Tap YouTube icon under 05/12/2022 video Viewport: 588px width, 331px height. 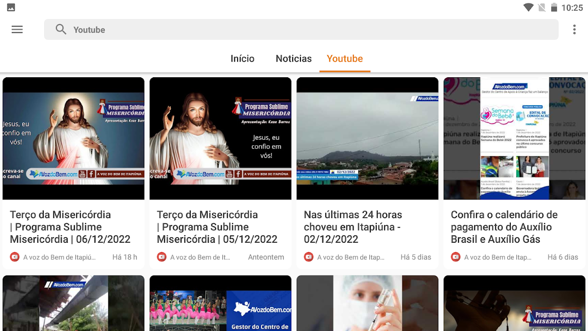[x=162, y=257]
